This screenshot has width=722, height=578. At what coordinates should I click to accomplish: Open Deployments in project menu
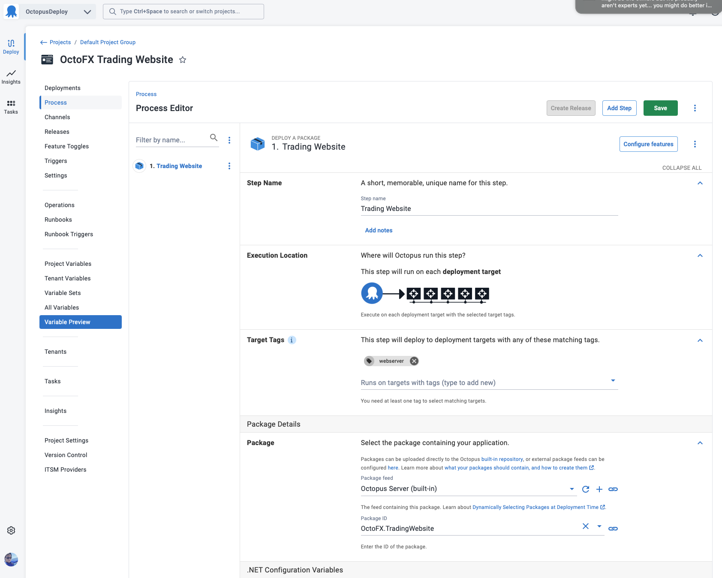click(x=63, y=88)
